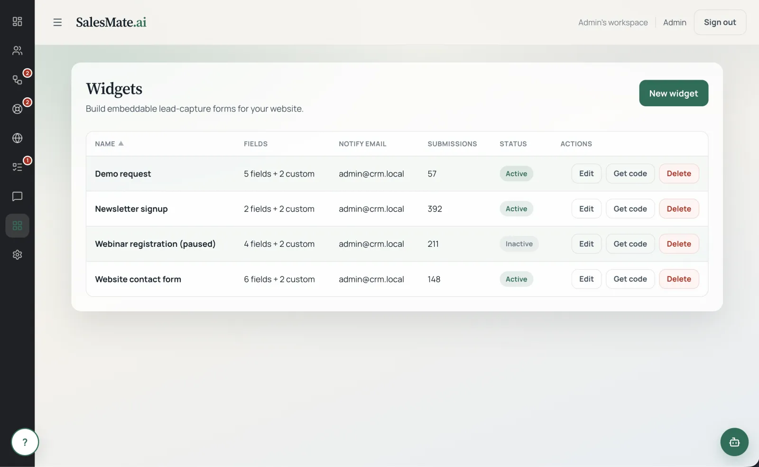Open Admin's workspace link
This screenshot has width=759, height=467.
(x=613, y=22)
